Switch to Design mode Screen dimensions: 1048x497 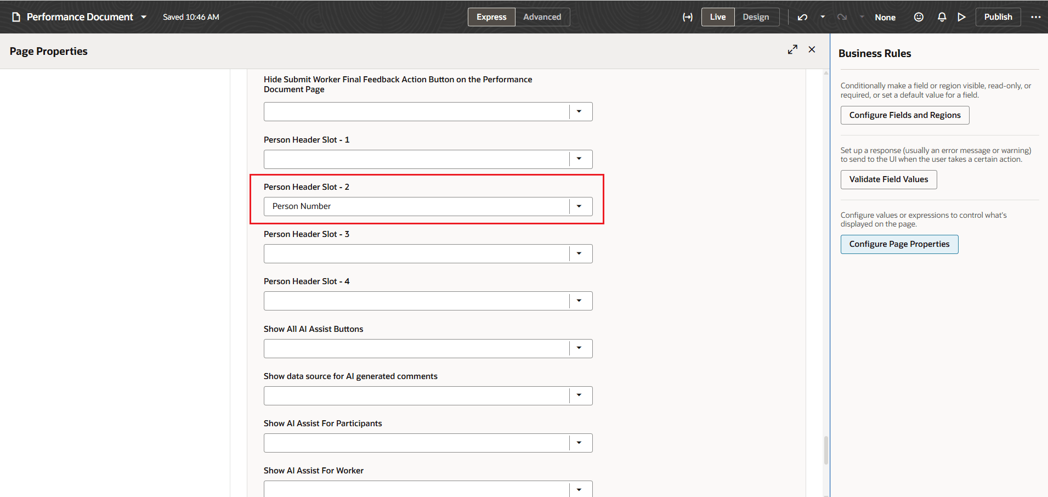tap(756, 17)
